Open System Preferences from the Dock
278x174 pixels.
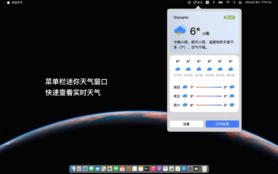pyautogui.click(x=190, y=169)
